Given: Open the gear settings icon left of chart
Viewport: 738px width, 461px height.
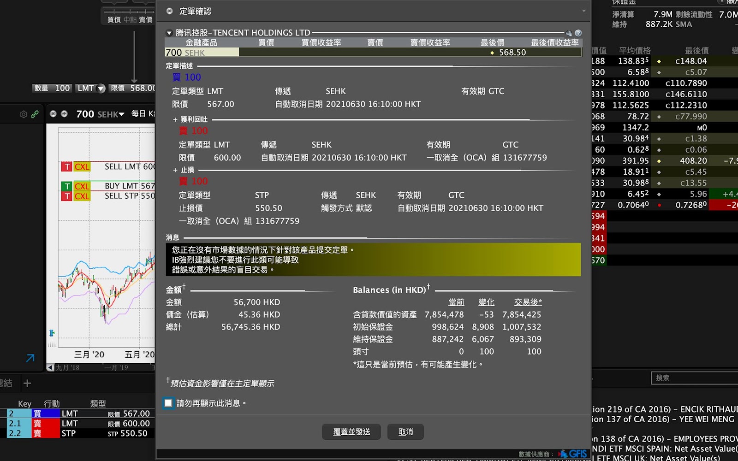Looking at the screenshot, I should (24, 114).
